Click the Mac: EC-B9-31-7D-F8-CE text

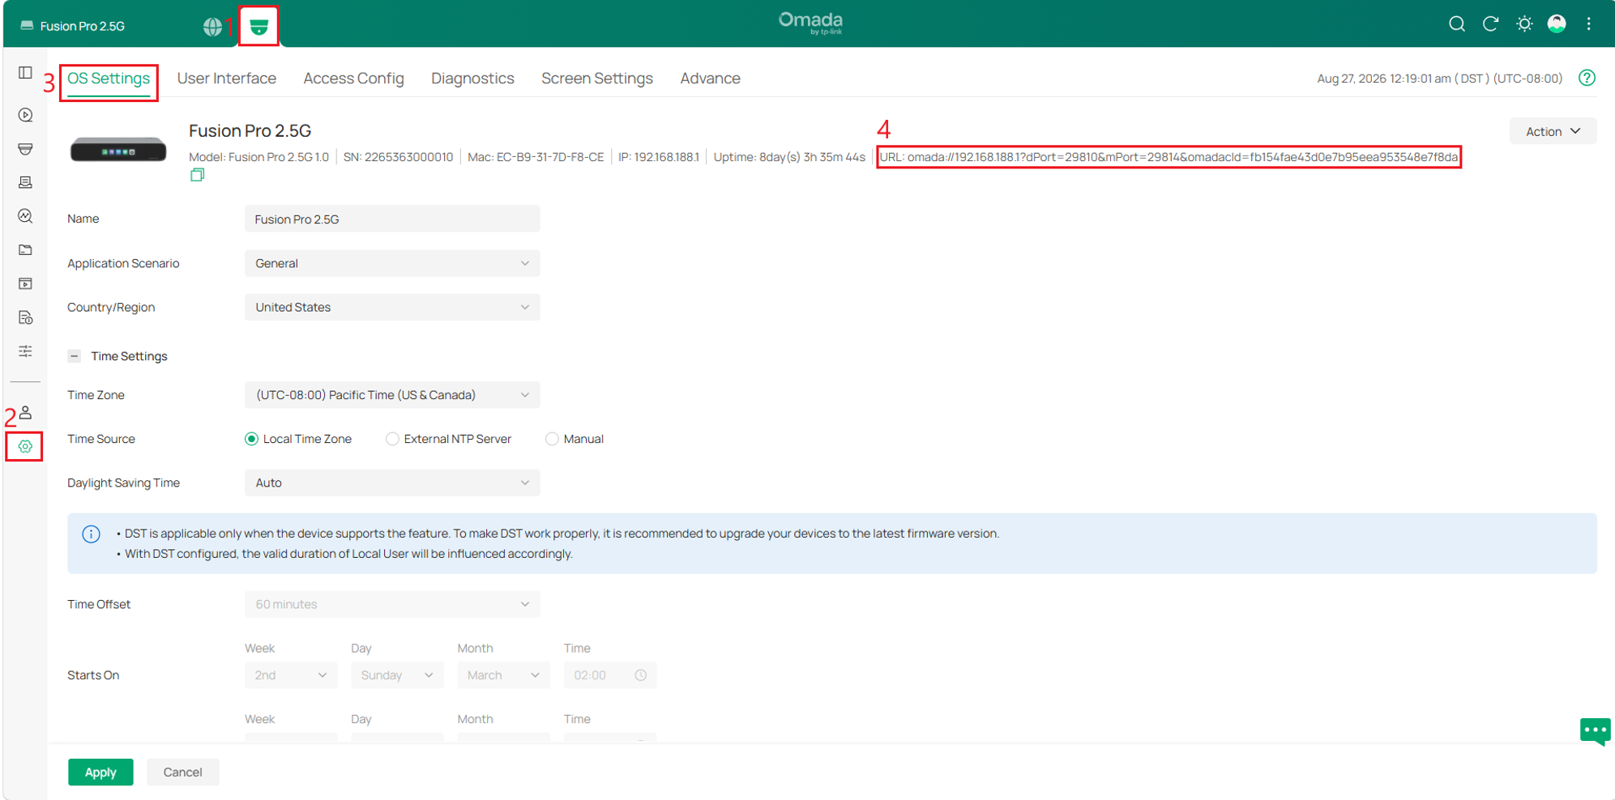tap(536, 157)
